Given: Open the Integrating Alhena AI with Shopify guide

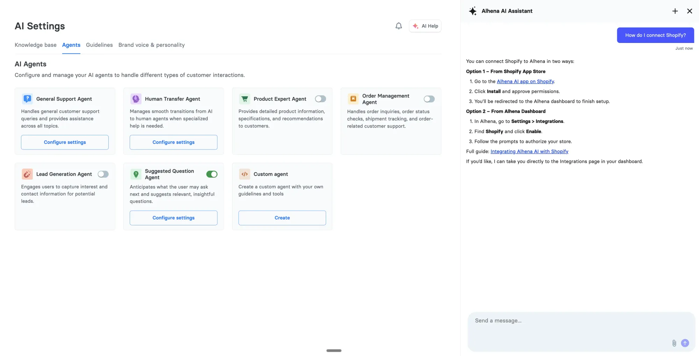Looking at the screenshot, I should (x=529, y=151).
